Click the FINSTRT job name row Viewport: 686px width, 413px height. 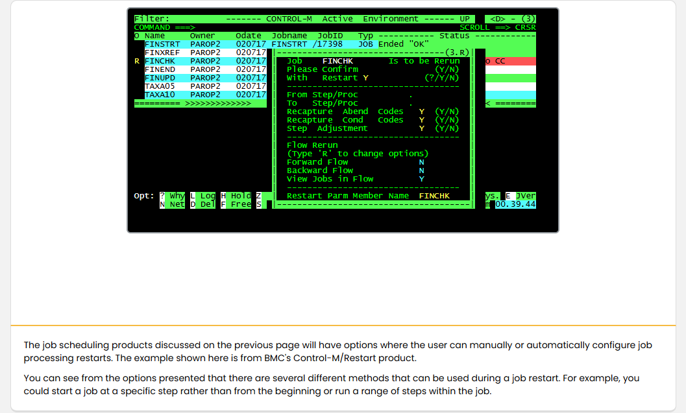(162, 44)
